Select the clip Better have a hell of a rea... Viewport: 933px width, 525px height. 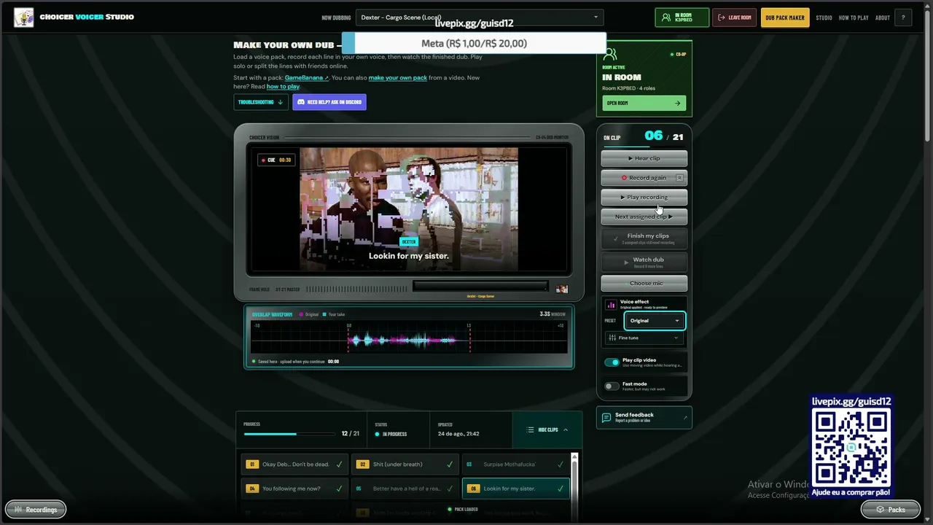[x=405, y=489]
